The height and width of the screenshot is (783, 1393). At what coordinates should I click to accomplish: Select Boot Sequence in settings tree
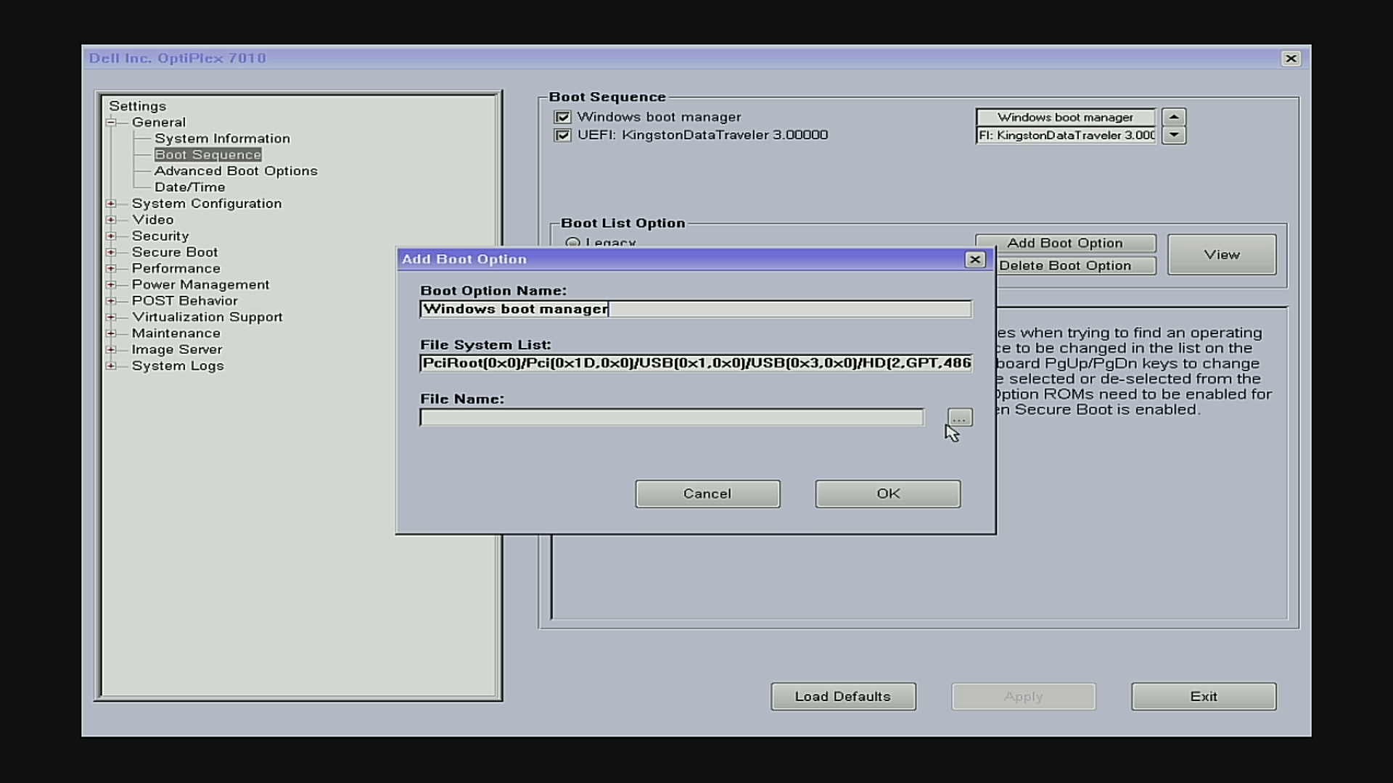click(207, 154)
